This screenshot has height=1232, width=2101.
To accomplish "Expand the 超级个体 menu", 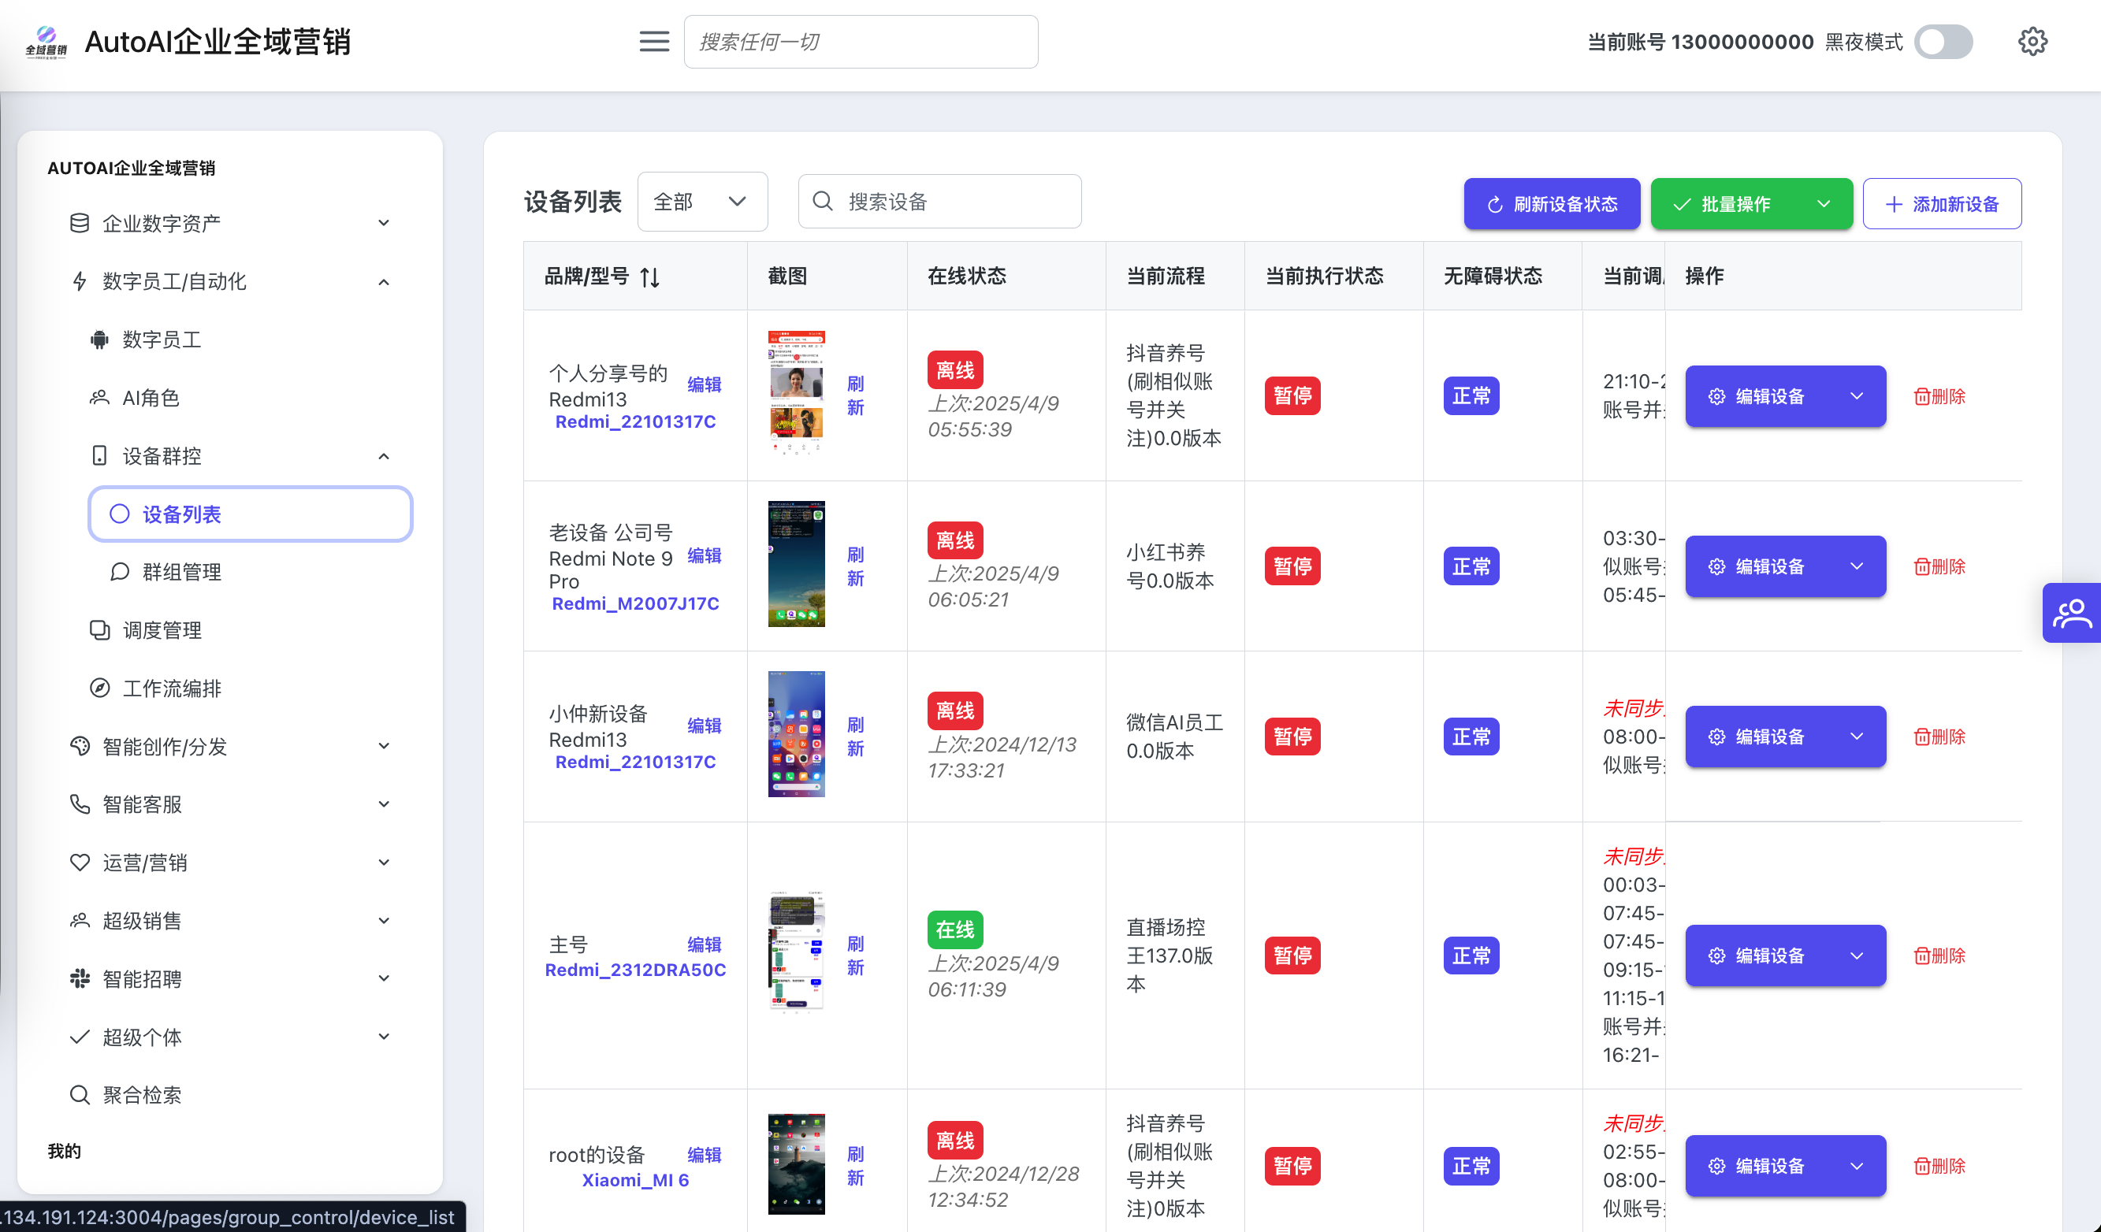I will [x=230, y=1037].
